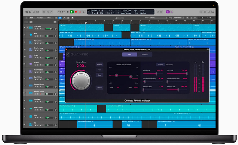Click the Ride Cymbal track icon
The image size is (238, 145).
pos(31,109)
